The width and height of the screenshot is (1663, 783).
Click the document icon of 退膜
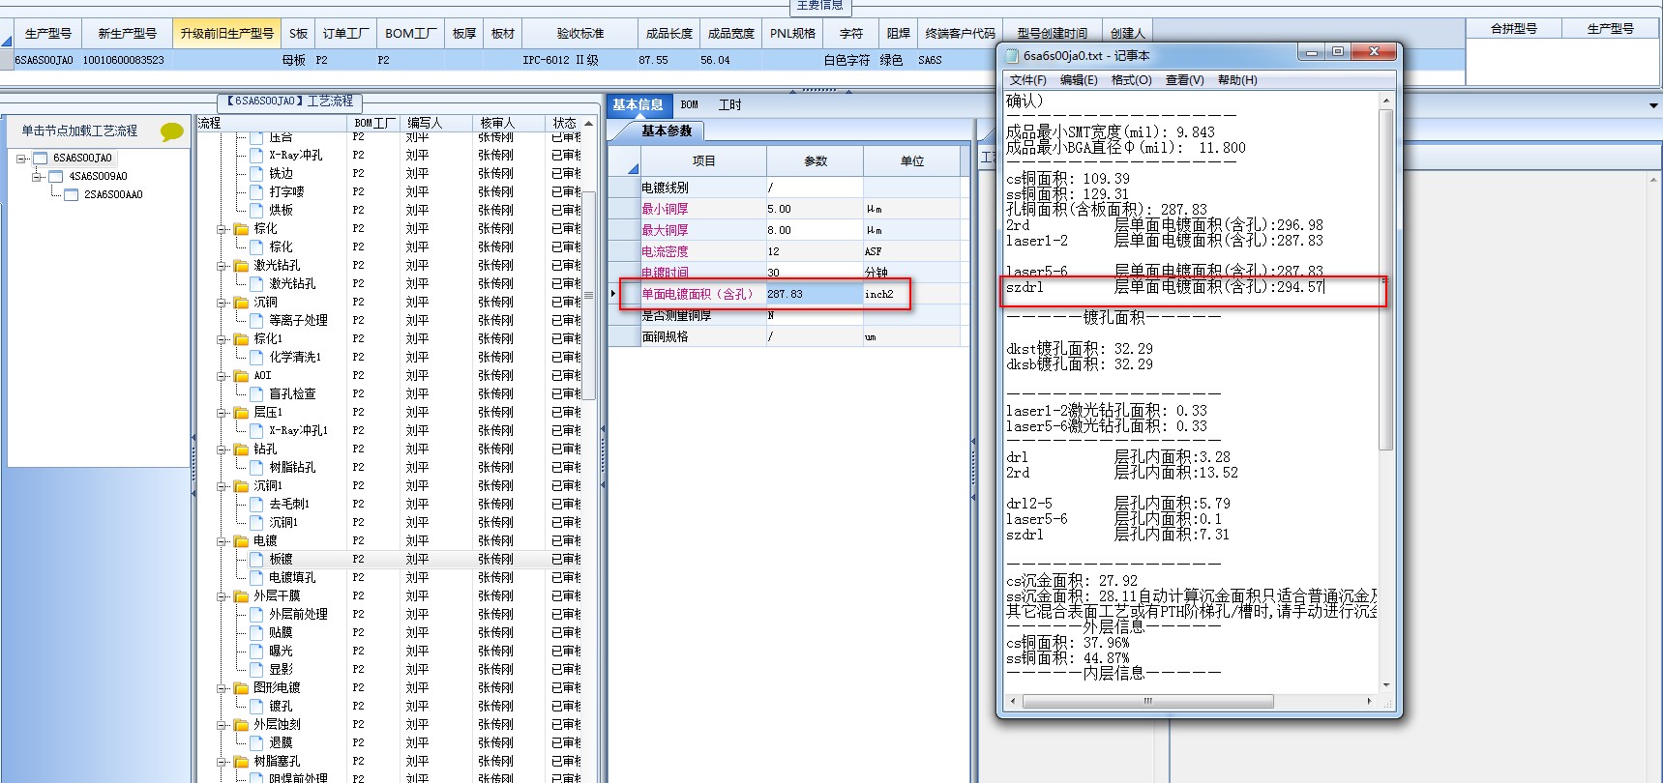[x=257, y=743]
